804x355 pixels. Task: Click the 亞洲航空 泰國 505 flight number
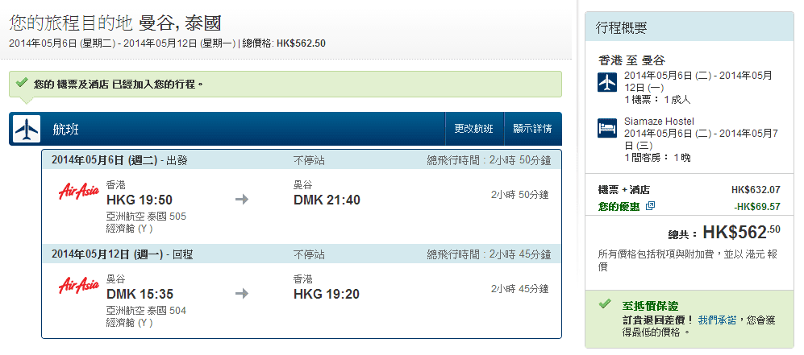tap(146, 216)
